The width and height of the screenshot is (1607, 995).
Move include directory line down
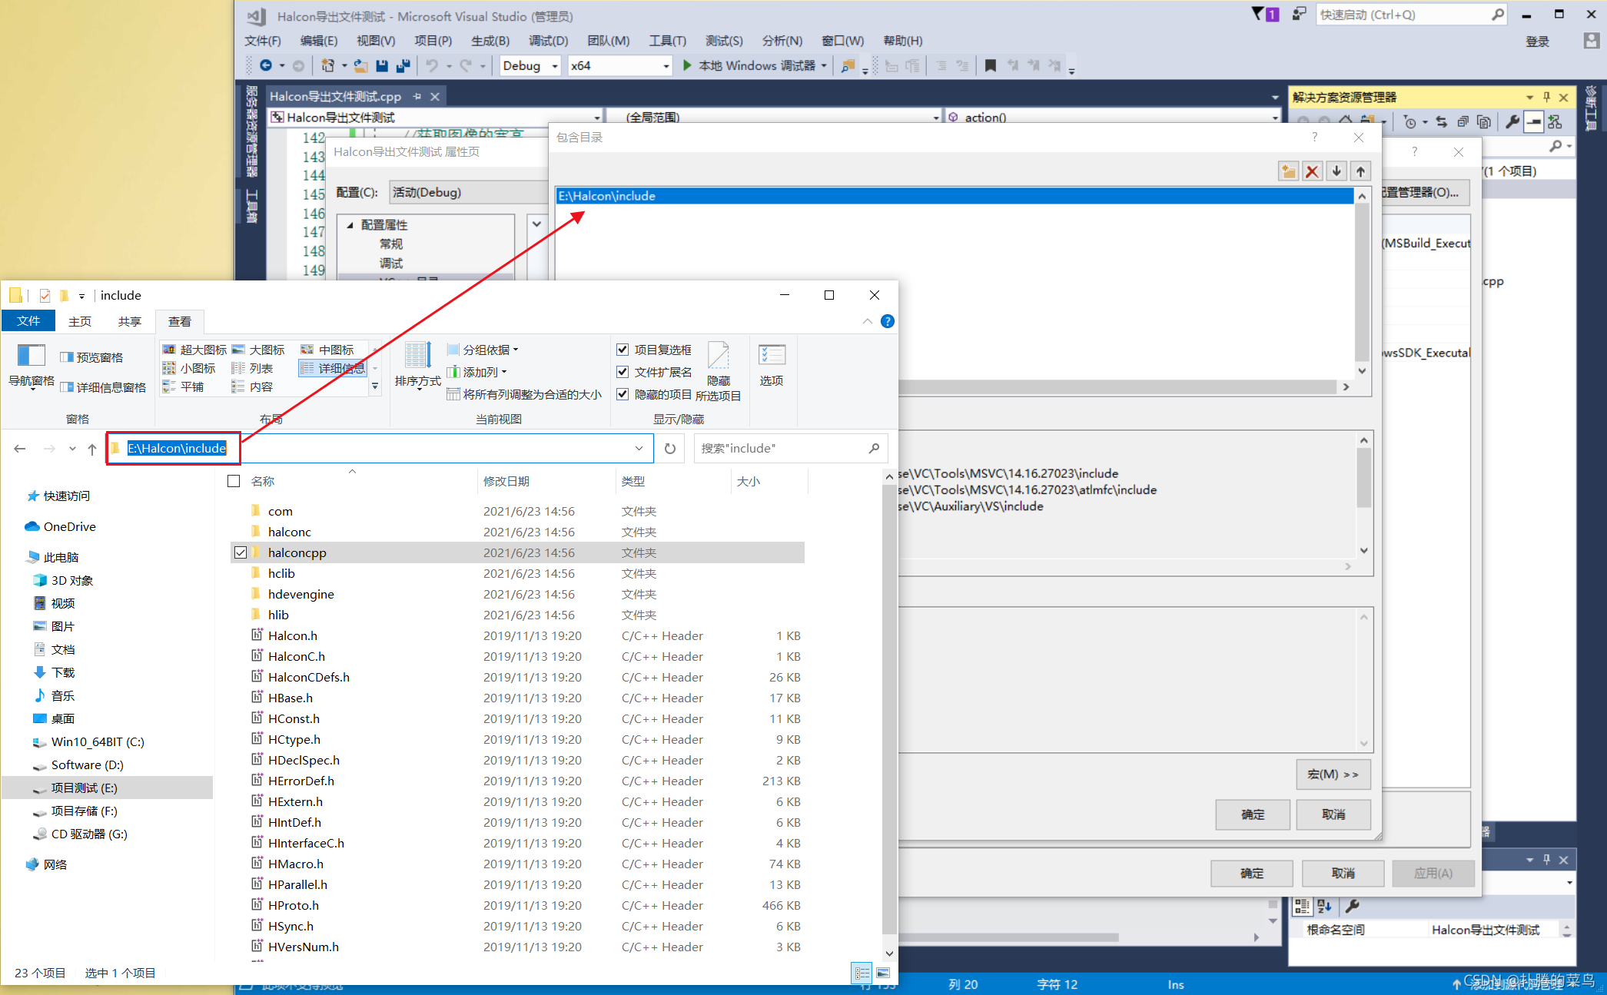coord(1336,171)
